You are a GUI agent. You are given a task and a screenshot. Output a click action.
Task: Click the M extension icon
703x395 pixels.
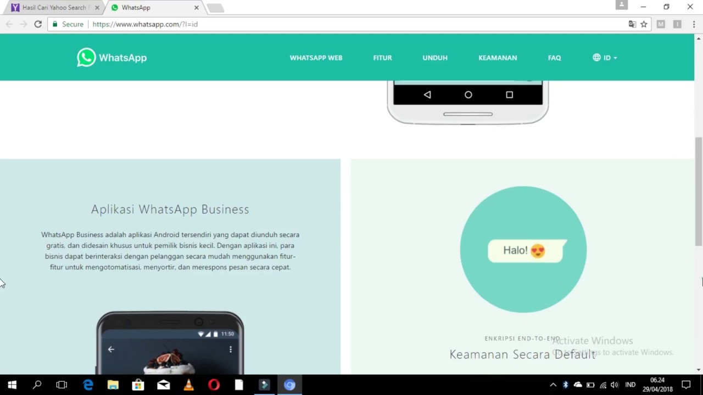661,24
